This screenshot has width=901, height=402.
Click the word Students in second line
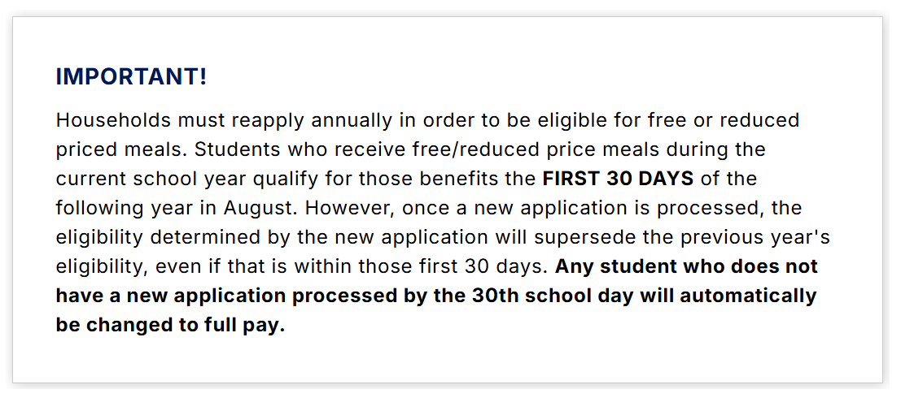click(x=238, y=149)
